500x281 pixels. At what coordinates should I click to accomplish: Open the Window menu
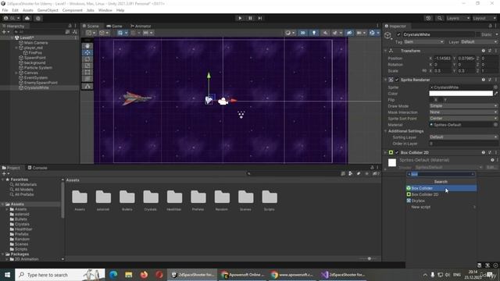pos(105,10)
